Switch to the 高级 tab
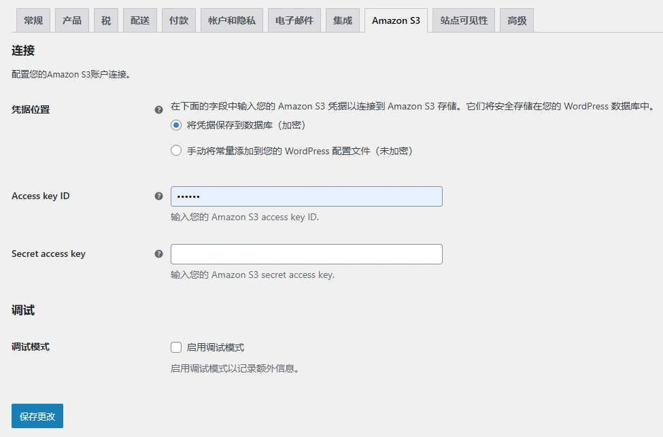This screenshot has width=663, height=437. (516, 20)
